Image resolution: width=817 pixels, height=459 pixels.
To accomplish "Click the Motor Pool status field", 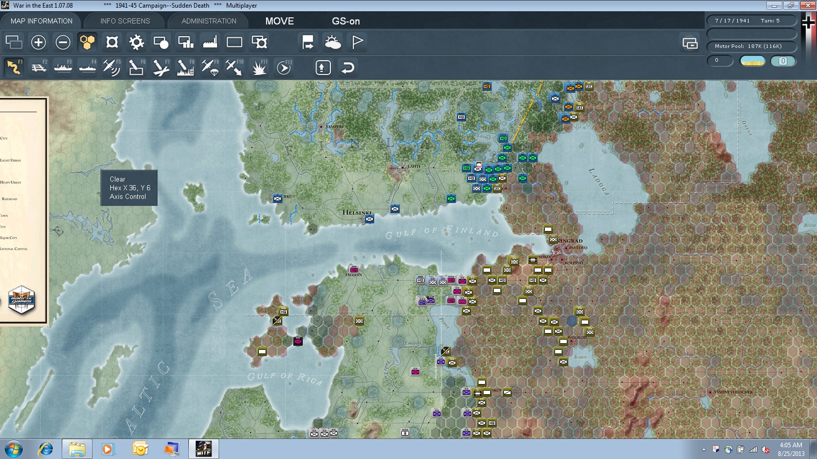I will [x=751, y=46].
